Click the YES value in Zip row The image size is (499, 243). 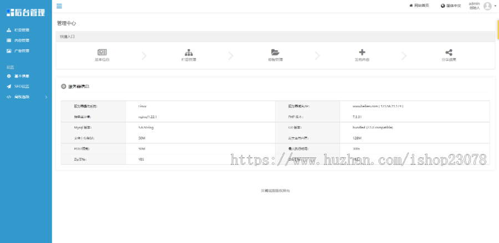pos(141,159)
